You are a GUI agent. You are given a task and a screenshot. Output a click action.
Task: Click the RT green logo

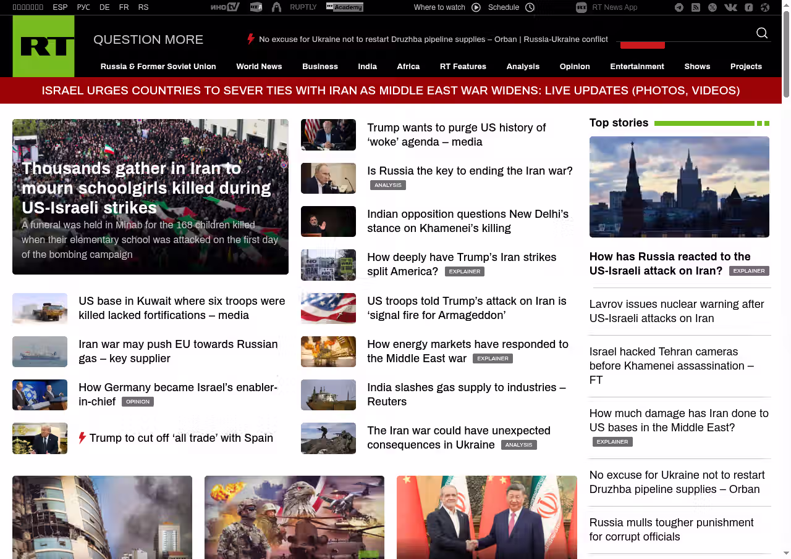[x=43, y=46]
